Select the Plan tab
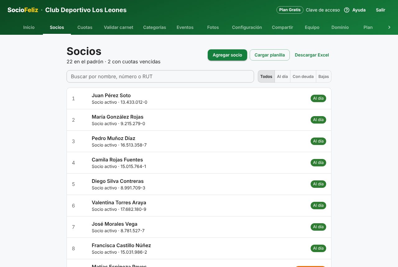Screen dimensions: 398x267 point(368,27)
